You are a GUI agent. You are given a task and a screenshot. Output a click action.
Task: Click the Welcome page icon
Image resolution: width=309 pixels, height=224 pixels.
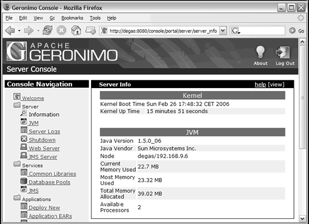coord(17,97)
